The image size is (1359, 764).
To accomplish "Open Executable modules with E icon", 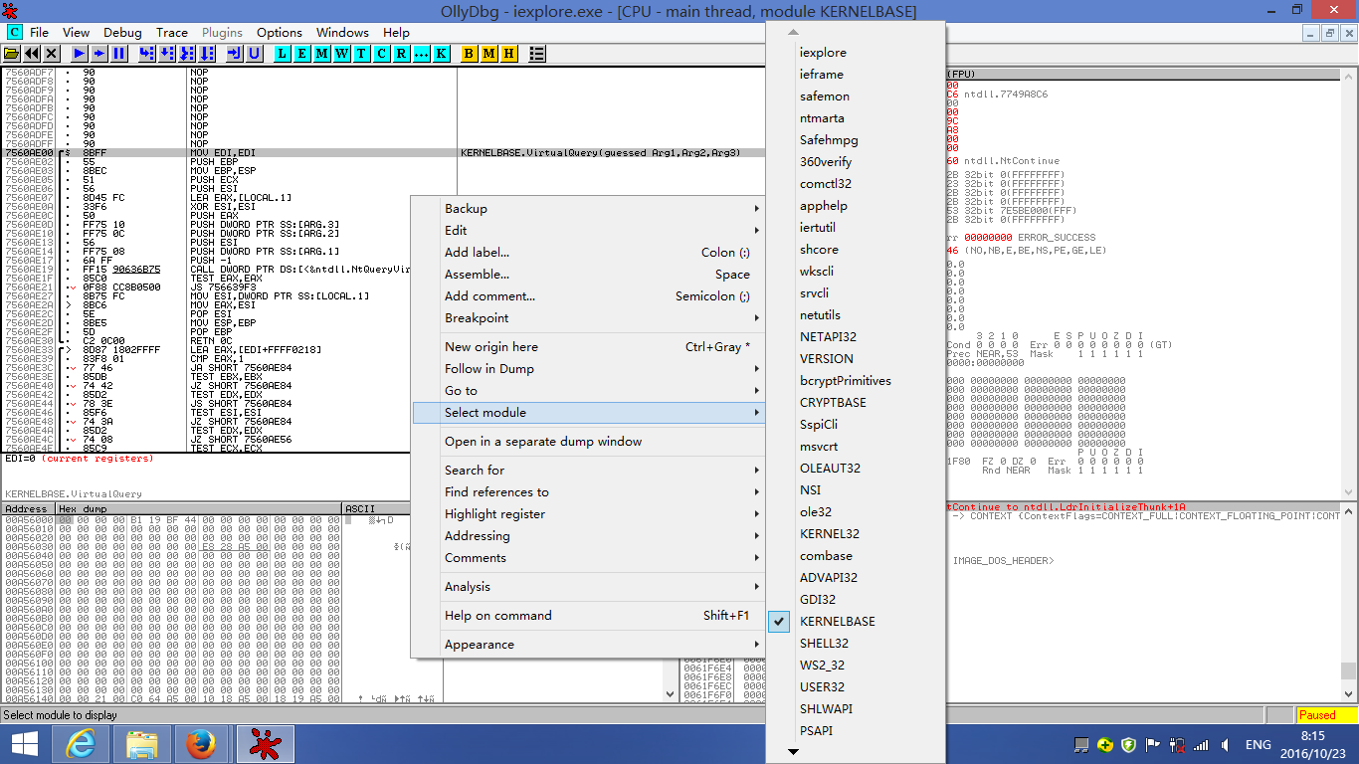I will (x=302, y=53).
